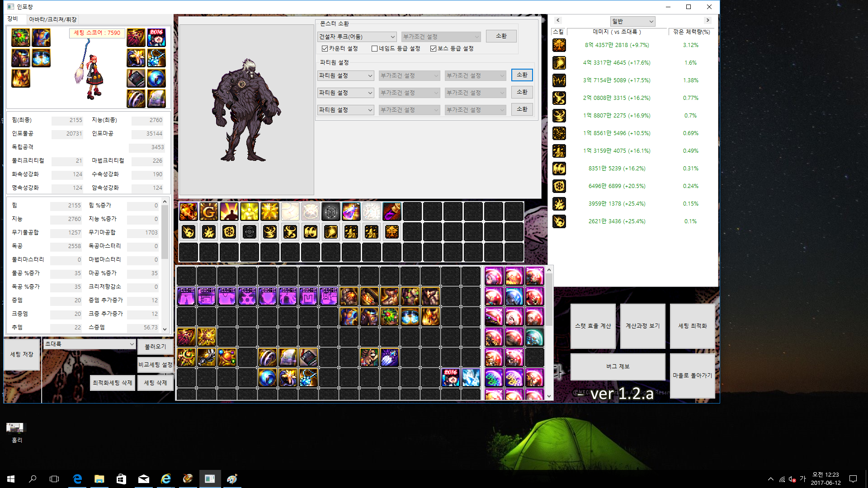Click the equipped 2016 title slot
The width and height of the screenshot is (868, 488).
[x=156, y=38]
